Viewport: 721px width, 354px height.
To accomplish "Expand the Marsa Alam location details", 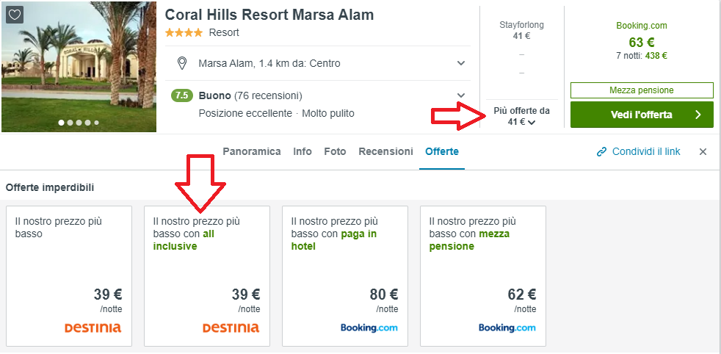I will click(461, 63).
